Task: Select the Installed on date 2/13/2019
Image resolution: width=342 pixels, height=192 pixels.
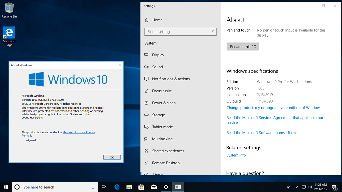Action: tap(265, 95)
